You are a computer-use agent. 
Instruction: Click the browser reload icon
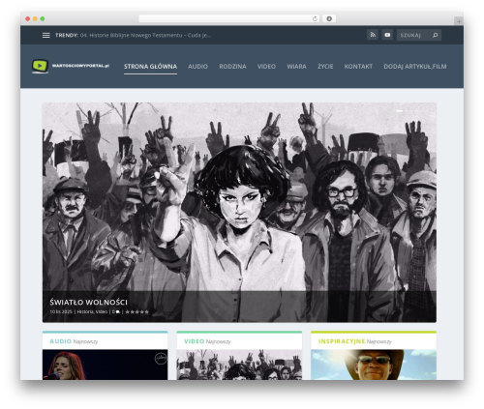(x=315, y=18)
